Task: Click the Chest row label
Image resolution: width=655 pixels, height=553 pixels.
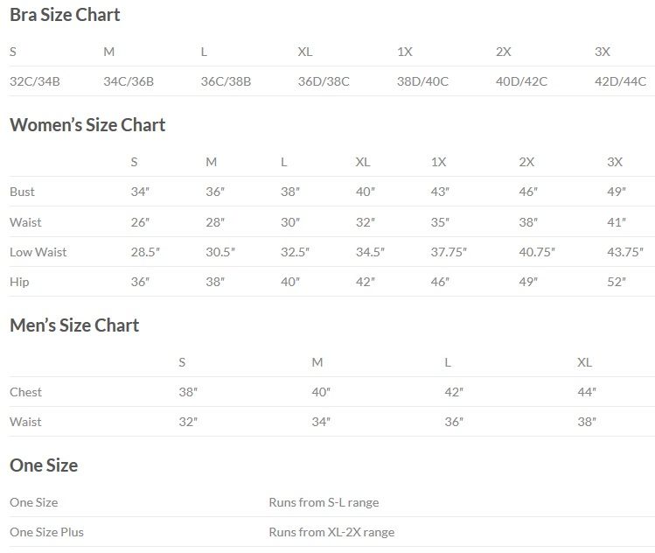Action: (x=25, y=392)
